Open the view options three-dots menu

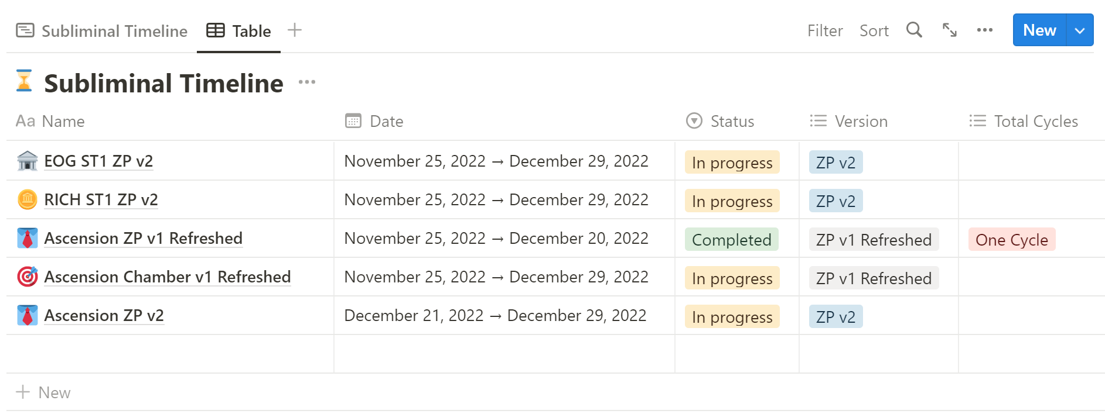984,30
